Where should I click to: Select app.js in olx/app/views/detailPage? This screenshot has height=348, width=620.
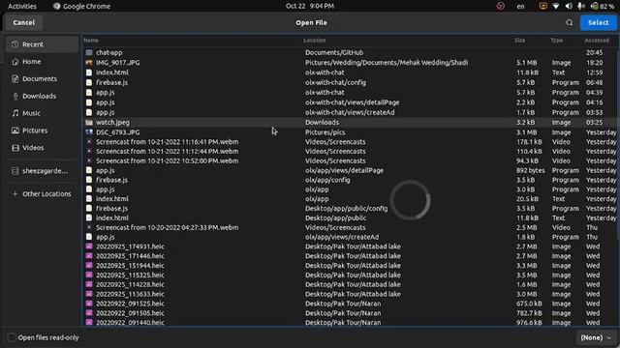click(x=350, y=170)
